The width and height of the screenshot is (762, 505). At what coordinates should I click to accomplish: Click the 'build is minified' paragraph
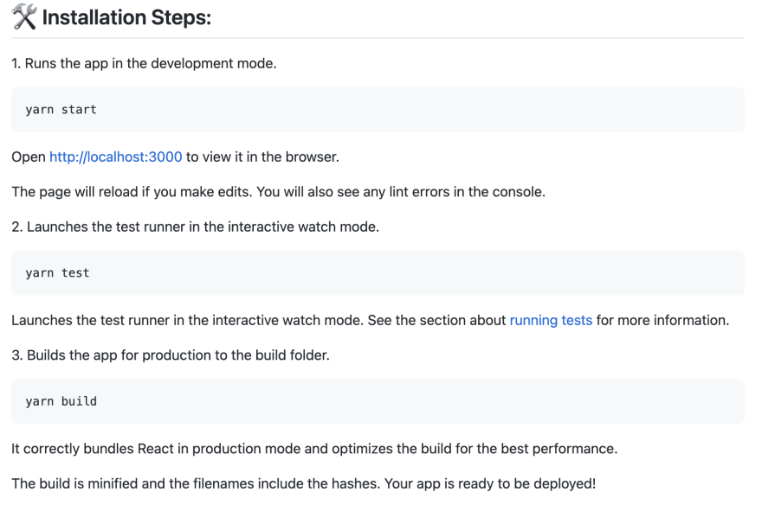pos(304,483)
